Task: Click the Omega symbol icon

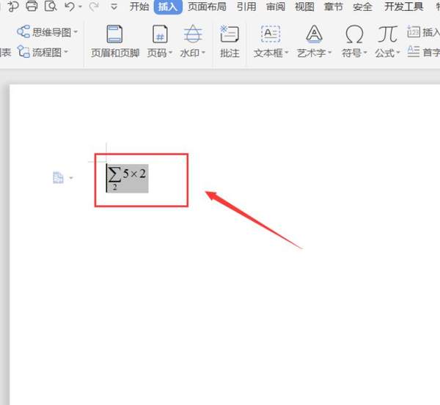Action: pyautogui.click(x=354, y=34)
